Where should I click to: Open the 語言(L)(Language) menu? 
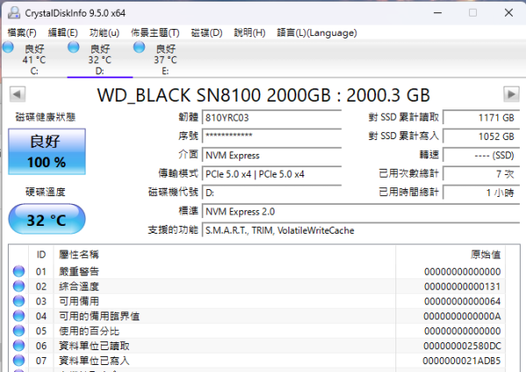[316, 32]
